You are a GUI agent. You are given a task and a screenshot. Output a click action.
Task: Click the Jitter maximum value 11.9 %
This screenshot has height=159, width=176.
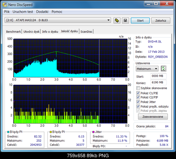pyautogui.click(x=122, y=141)
